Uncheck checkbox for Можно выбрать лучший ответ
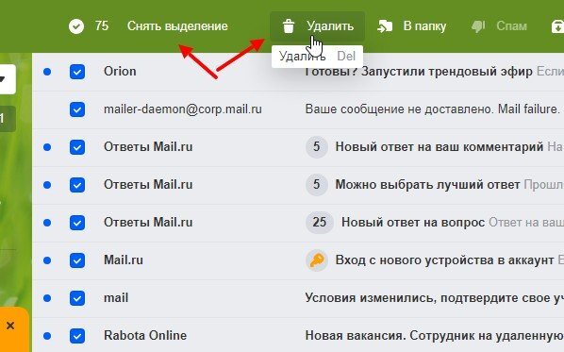The width and height of the screenshot is (564, 352). click(77, 185)
